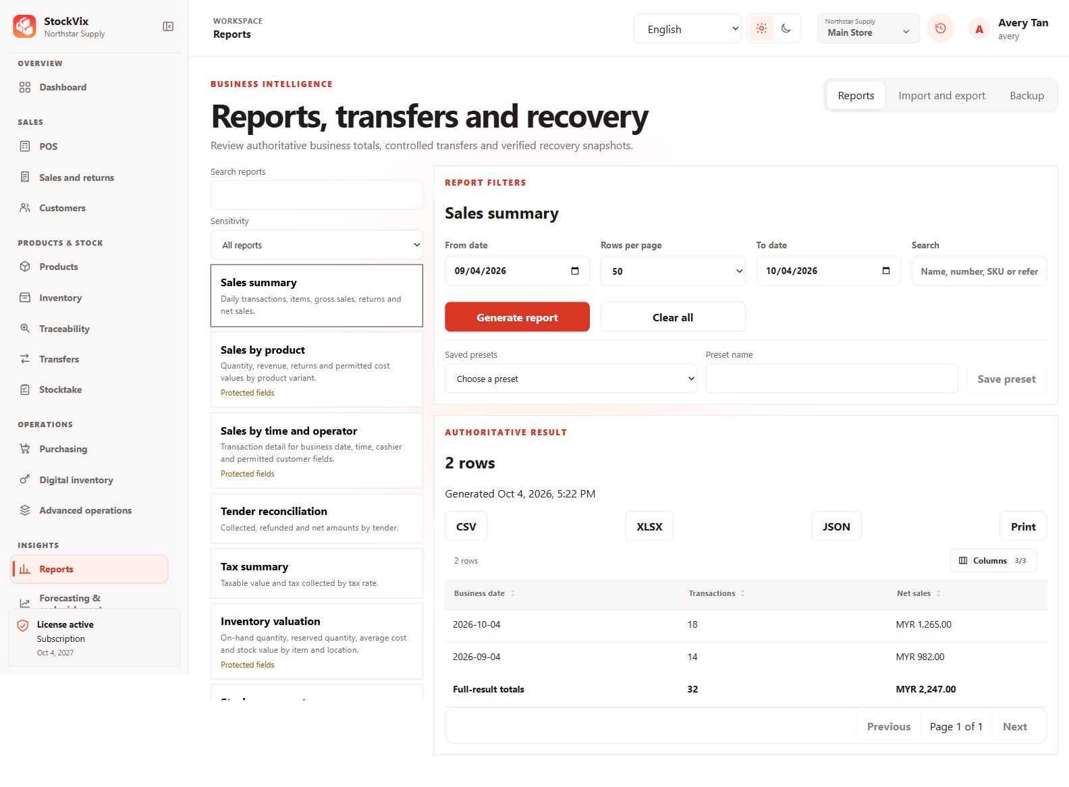Print the report result

pyautogui.click(x=1023, y=526)
